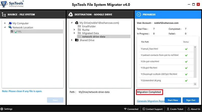Click green check for fix-pst-vista.html

[x=186, y=61]
